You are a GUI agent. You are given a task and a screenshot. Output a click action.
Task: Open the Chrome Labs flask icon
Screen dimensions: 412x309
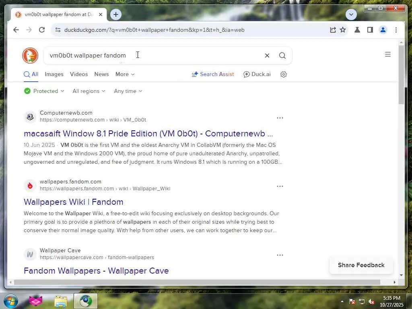coord(357,30)
